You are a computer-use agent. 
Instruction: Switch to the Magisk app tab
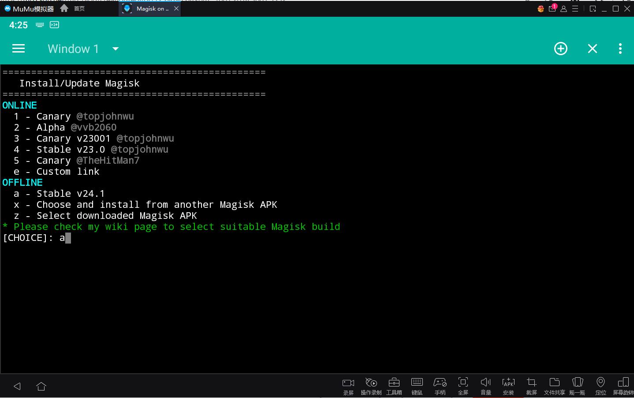148,8
